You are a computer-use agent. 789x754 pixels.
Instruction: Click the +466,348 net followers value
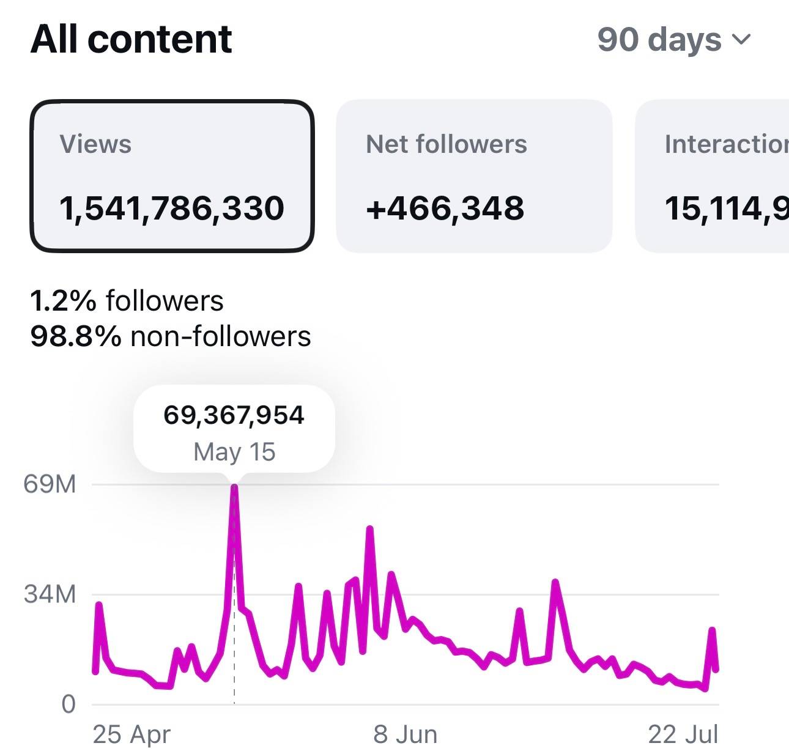[445, 208]
